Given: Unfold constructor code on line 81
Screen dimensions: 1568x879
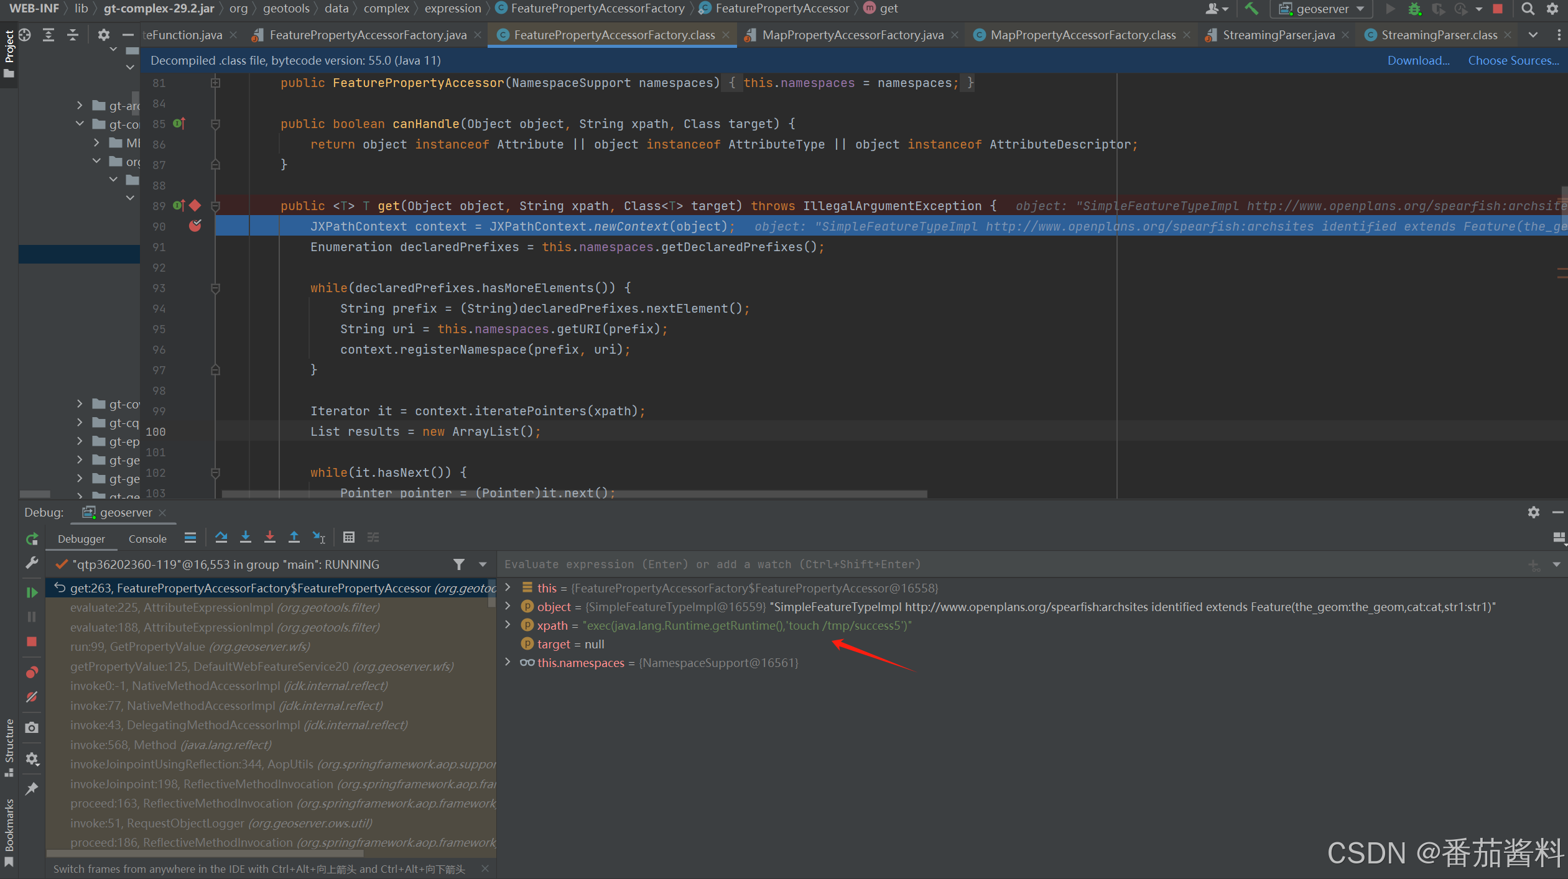Looking at the screenshot, I should tap(216, 83).
